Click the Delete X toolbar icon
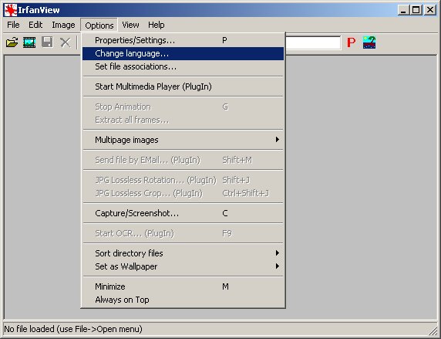441x339 pixels. click(x=66, y=42)
